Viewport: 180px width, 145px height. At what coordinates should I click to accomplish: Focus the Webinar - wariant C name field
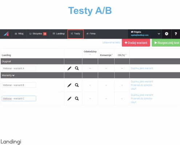(19, 99)
